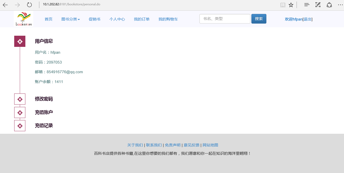Open the browser More actions menu
This screenshot has height=173, width=344.
[340, 5]
